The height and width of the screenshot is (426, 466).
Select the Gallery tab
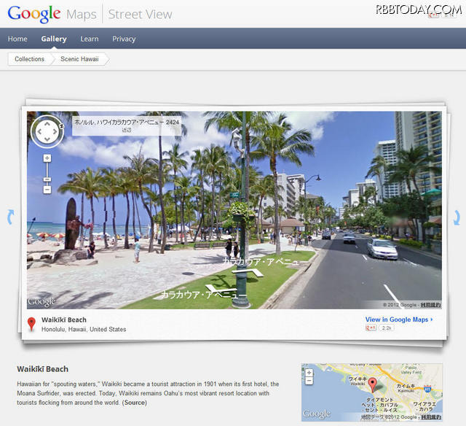(54, 39)
